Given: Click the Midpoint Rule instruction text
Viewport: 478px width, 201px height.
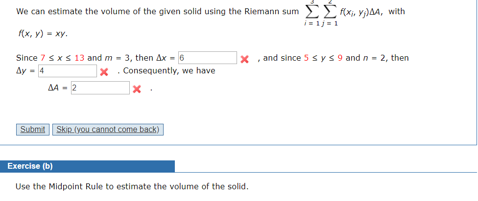Looking at the screenshot, I should [132, 186].
